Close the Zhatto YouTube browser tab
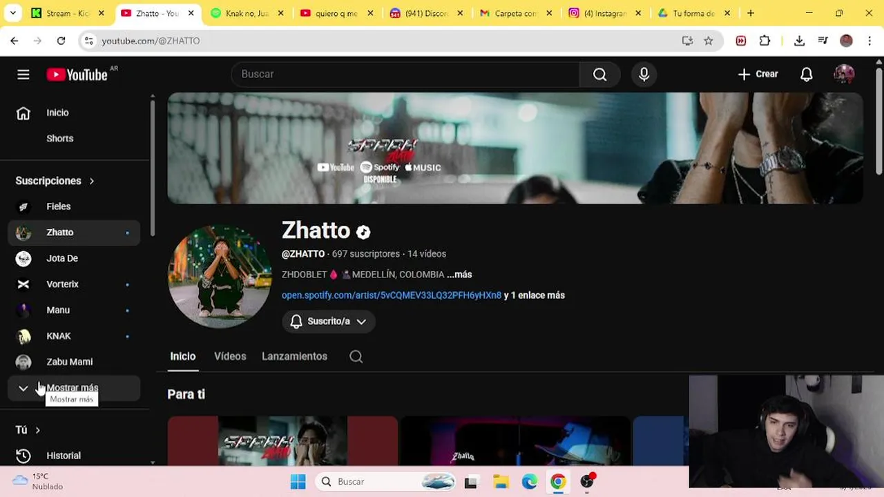This screenshot has height=497, width=884. point(191,13)
